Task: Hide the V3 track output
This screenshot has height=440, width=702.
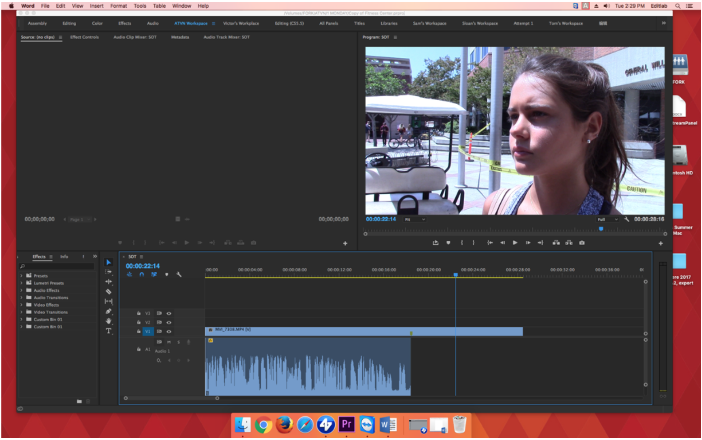Action: (x=169, y=313)
